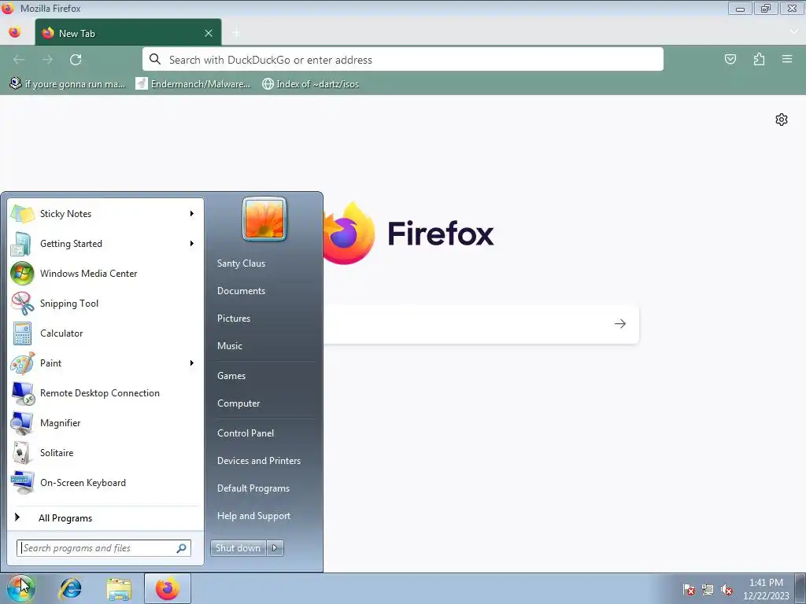Expand All Programs list
The width and height of the screenshot is (806, 604).
(105, 518)
